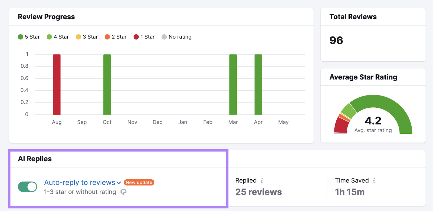This screenshot has height=211, width=433.
Task: Click the thumbs-down icon beside star rating text
Action: 123,192
